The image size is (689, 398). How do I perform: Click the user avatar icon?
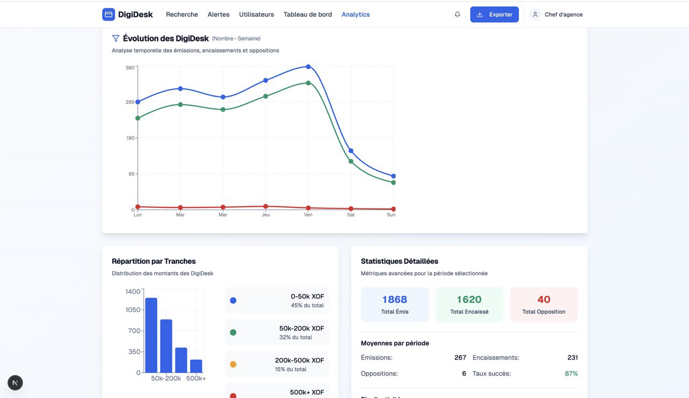point(535,15)
